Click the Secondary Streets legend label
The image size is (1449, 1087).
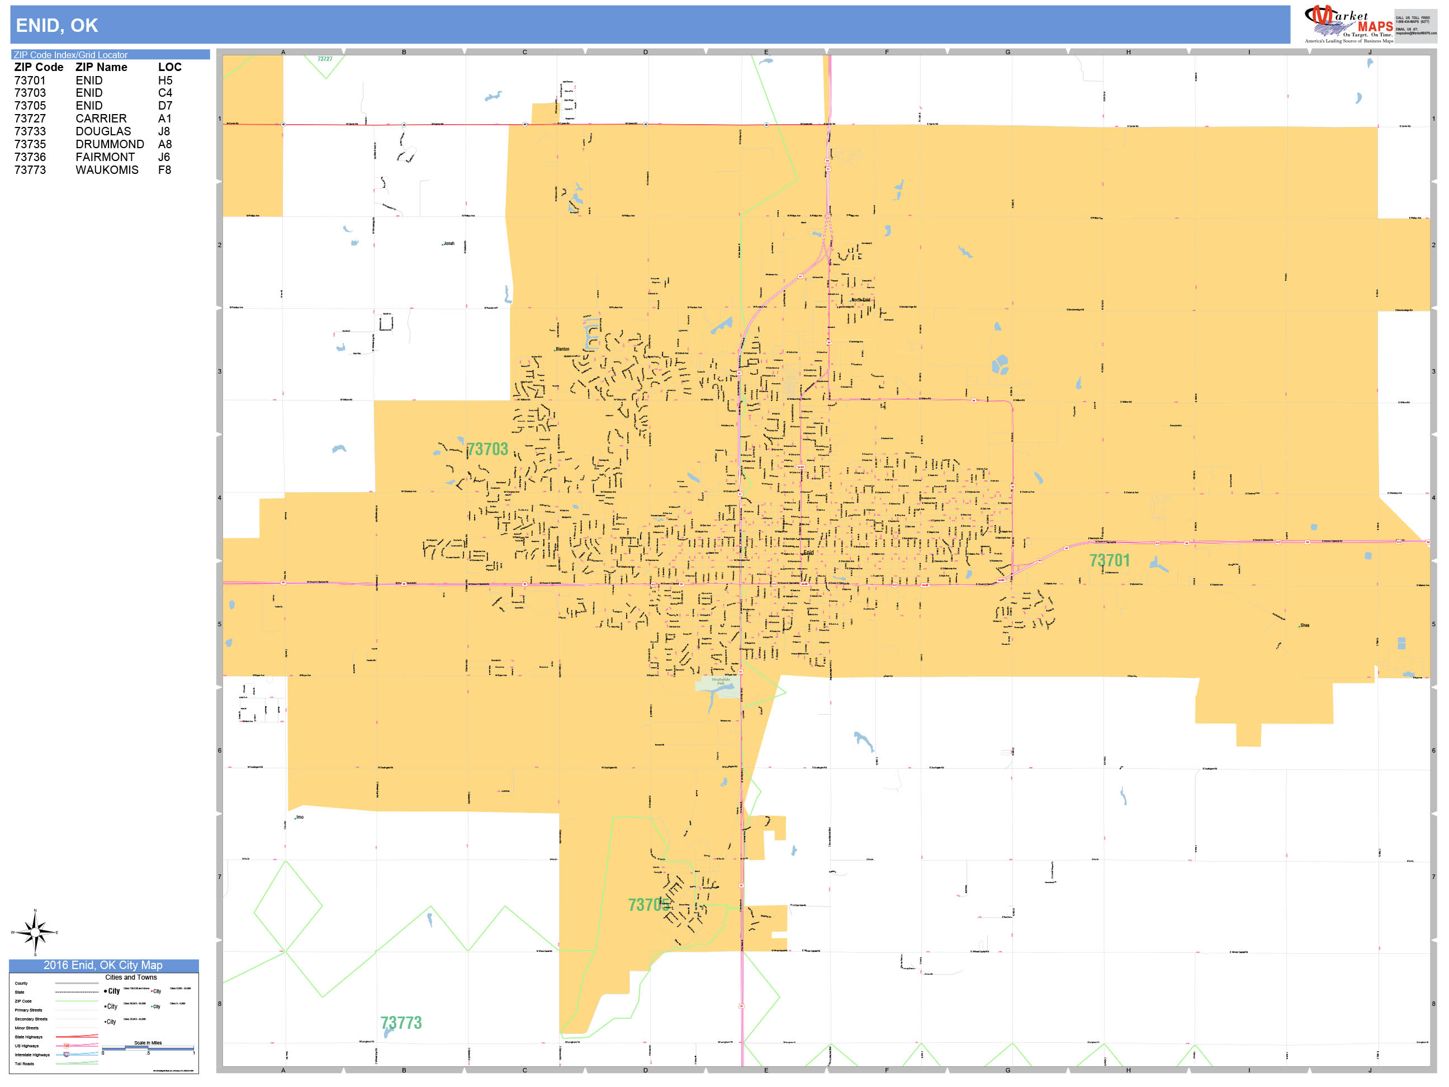point(31,1019)
